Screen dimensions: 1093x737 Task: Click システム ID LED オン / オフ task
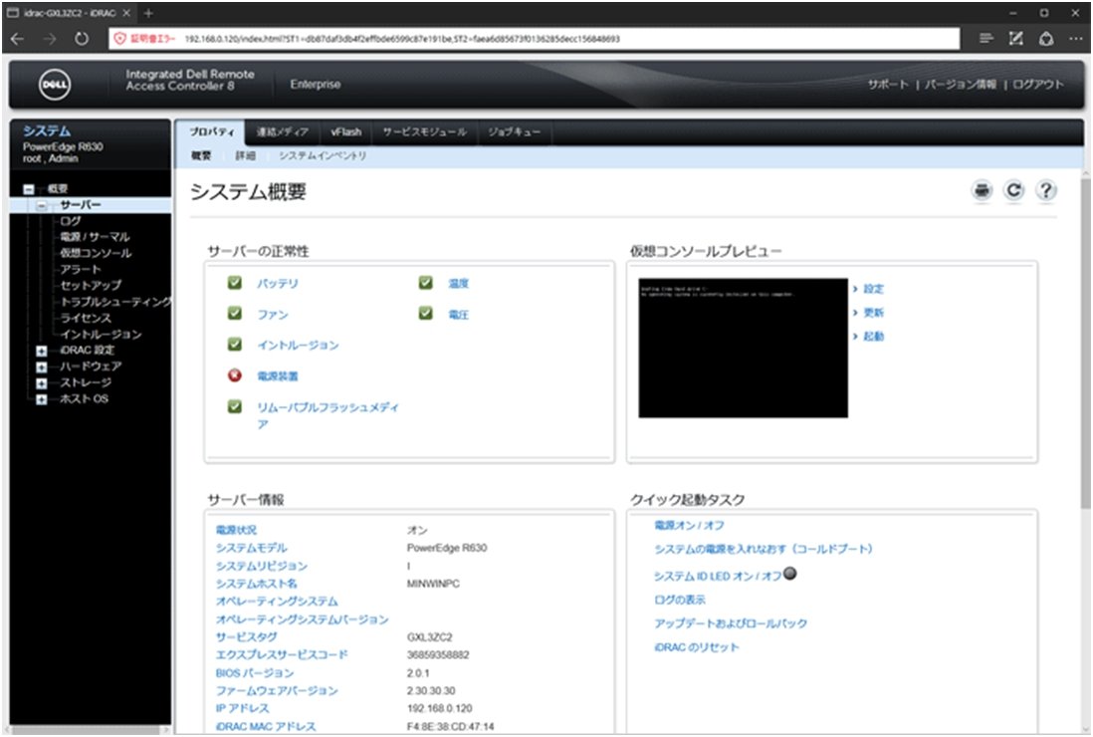[x=718, y=576]
